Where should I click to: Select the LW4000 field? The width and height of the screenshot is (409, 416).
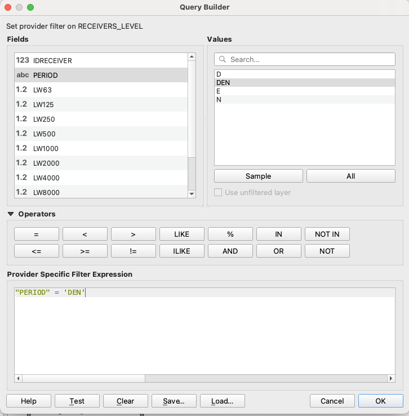[x=101, y=178]
